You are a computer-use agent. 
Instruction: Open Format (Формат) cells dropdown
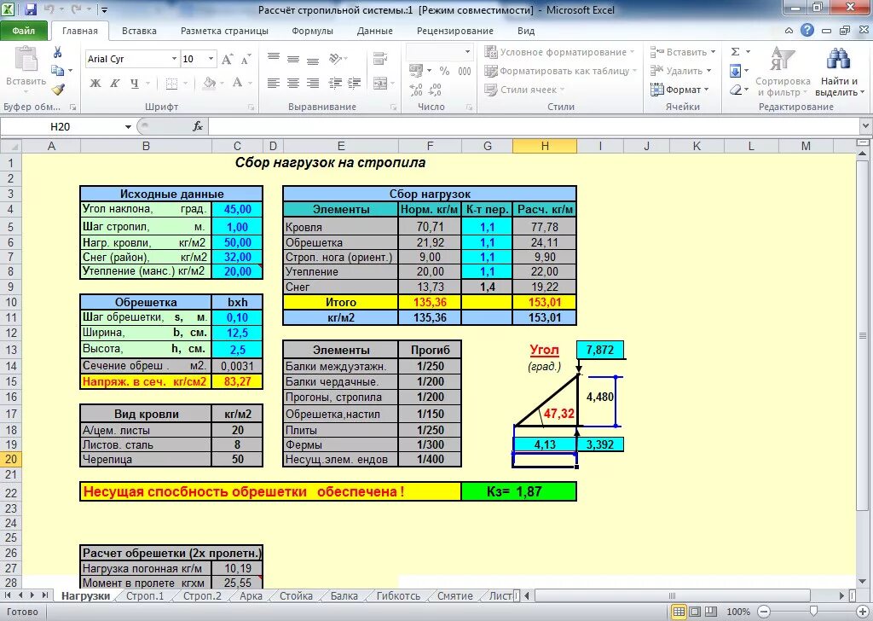click(x=679, y=90)
